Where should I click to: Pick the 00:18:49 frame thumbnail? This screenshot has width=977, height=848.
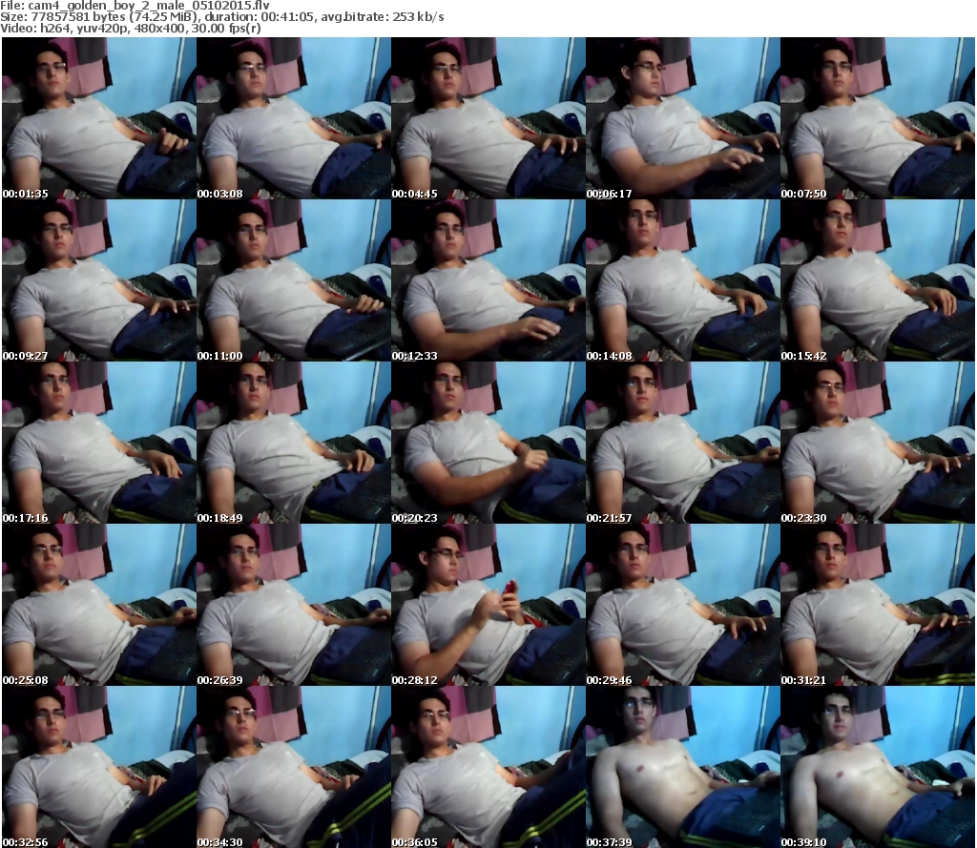click(294, 443)
